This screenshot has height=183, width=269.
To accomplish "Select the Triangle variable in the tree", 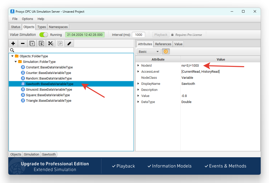I will (48, 101).
